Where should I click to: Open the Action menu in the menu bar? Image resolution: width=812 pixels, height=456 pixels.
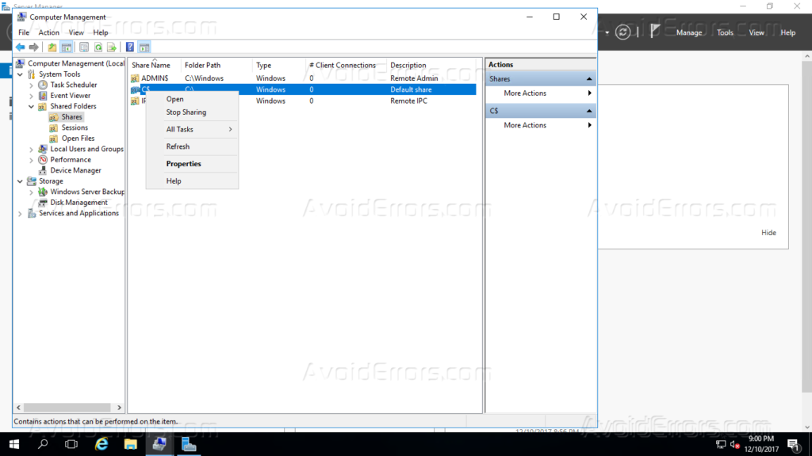click(48, 32)
